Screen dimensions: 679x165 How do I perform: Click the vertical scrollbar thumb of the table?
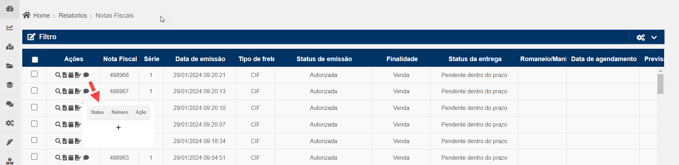660,84
